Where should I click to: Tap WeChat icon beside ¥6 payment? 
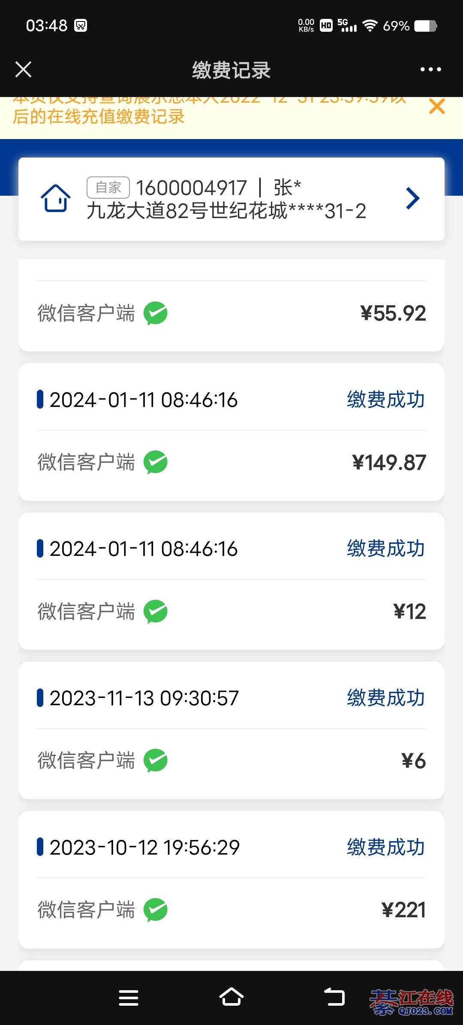(x=155, y=761)
